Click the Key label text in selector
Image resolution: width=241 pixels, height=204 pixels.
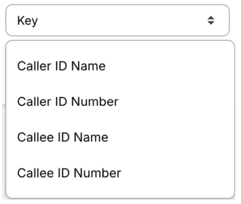(x=28, y=21)
